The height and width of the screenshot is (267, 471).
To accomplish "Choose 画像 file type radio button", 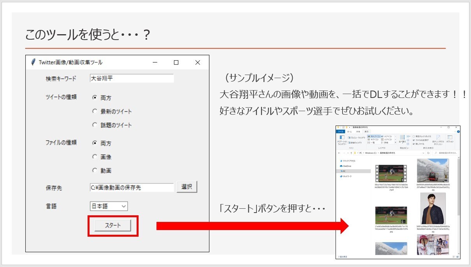I will 95,157.
